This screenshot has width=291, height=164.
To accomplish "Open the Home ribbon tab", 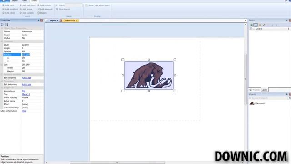I will tap(15, 1).
